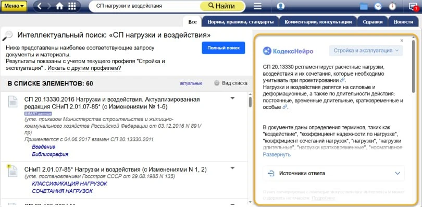Image resolution: width=422 pixels, height=207 pixels.
Task: Follow the Искать с другим профилем link
Action: (84, 68)
